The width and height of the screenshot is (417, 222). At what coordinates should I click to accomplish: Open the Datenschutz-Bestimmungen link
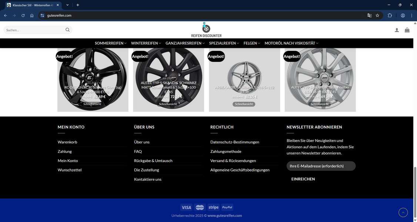[x=234, y=142]
